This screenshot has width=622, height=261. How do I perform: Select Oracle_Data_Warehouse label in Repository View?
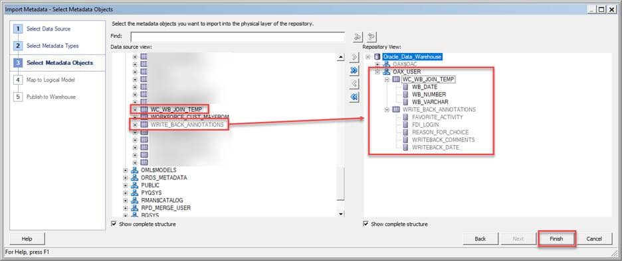(x=412, y=57)
